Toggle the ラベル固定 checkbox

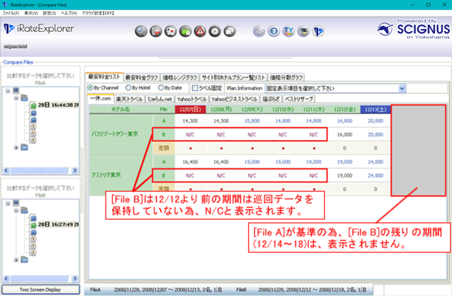pyautogui.click(x=195, y=88)
